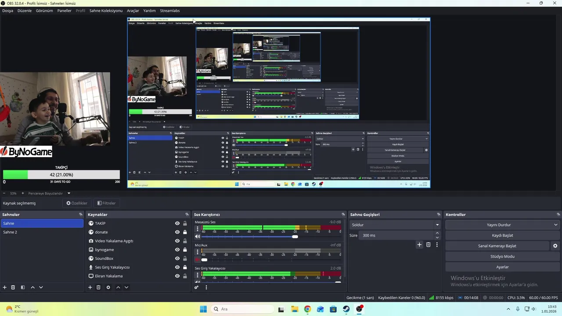This screenshot has height=316, width=562.
Task: Unmute Mic/Aux using its red speaker icon
Action: [198, 259]
